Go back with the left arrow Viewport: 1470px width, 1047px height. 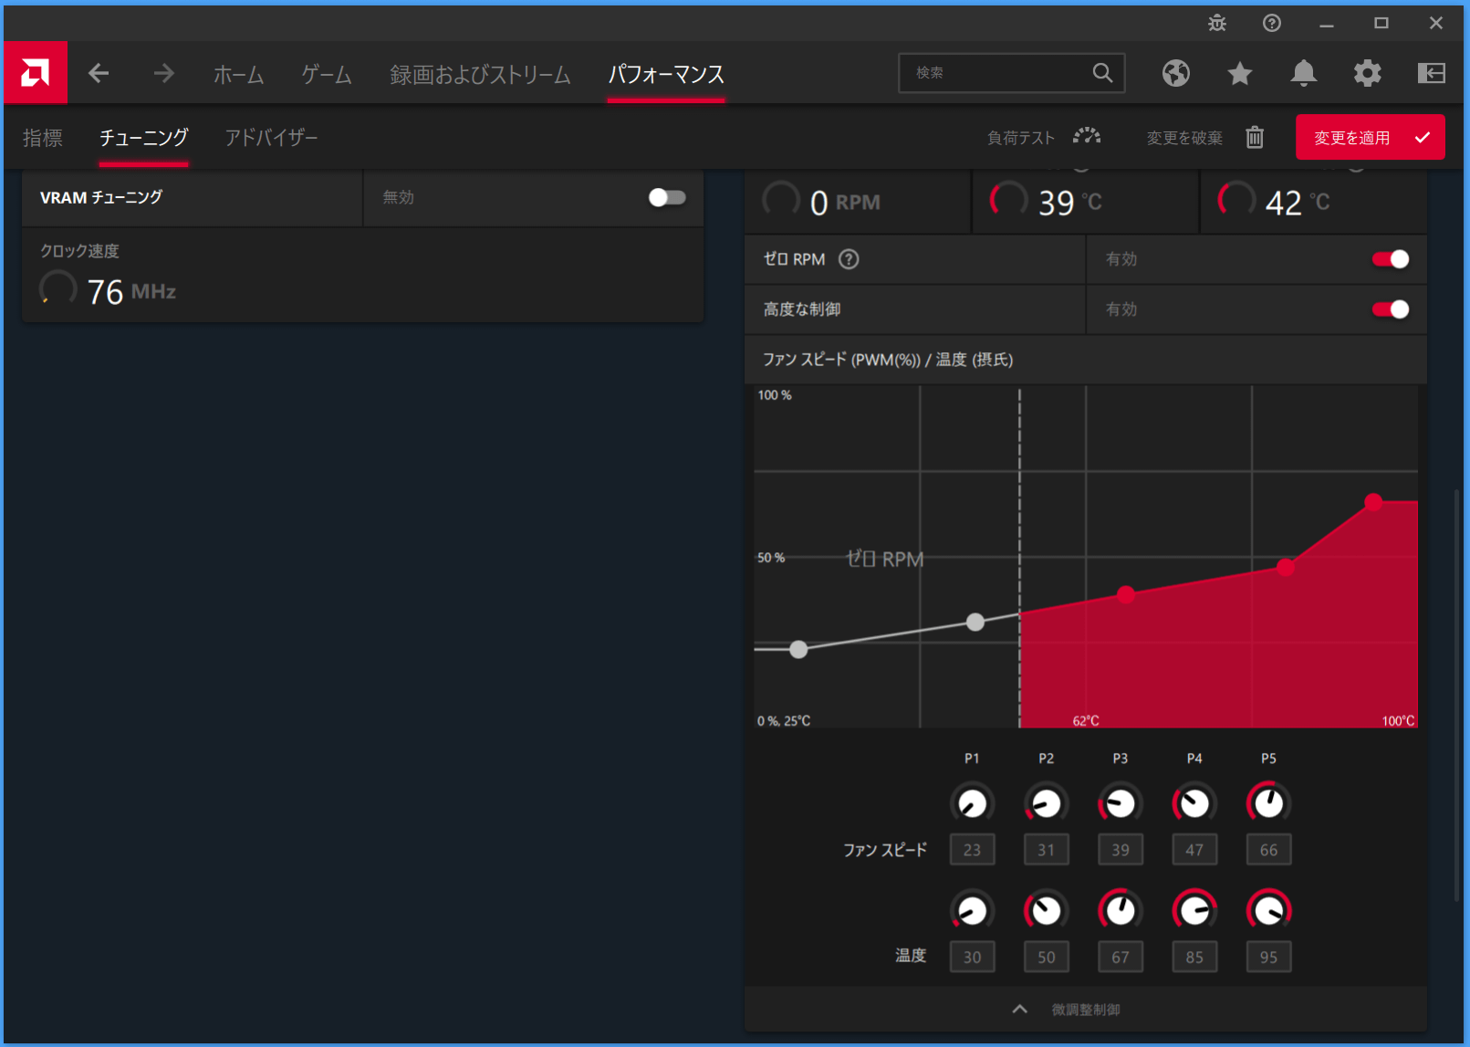point(99,73)
